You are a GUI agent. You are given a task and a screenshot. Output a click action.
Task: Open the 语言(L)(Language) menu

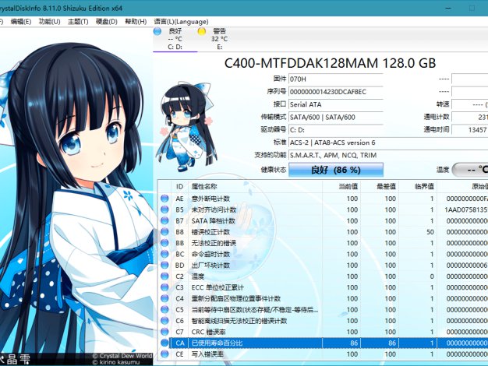coord(181,22)
